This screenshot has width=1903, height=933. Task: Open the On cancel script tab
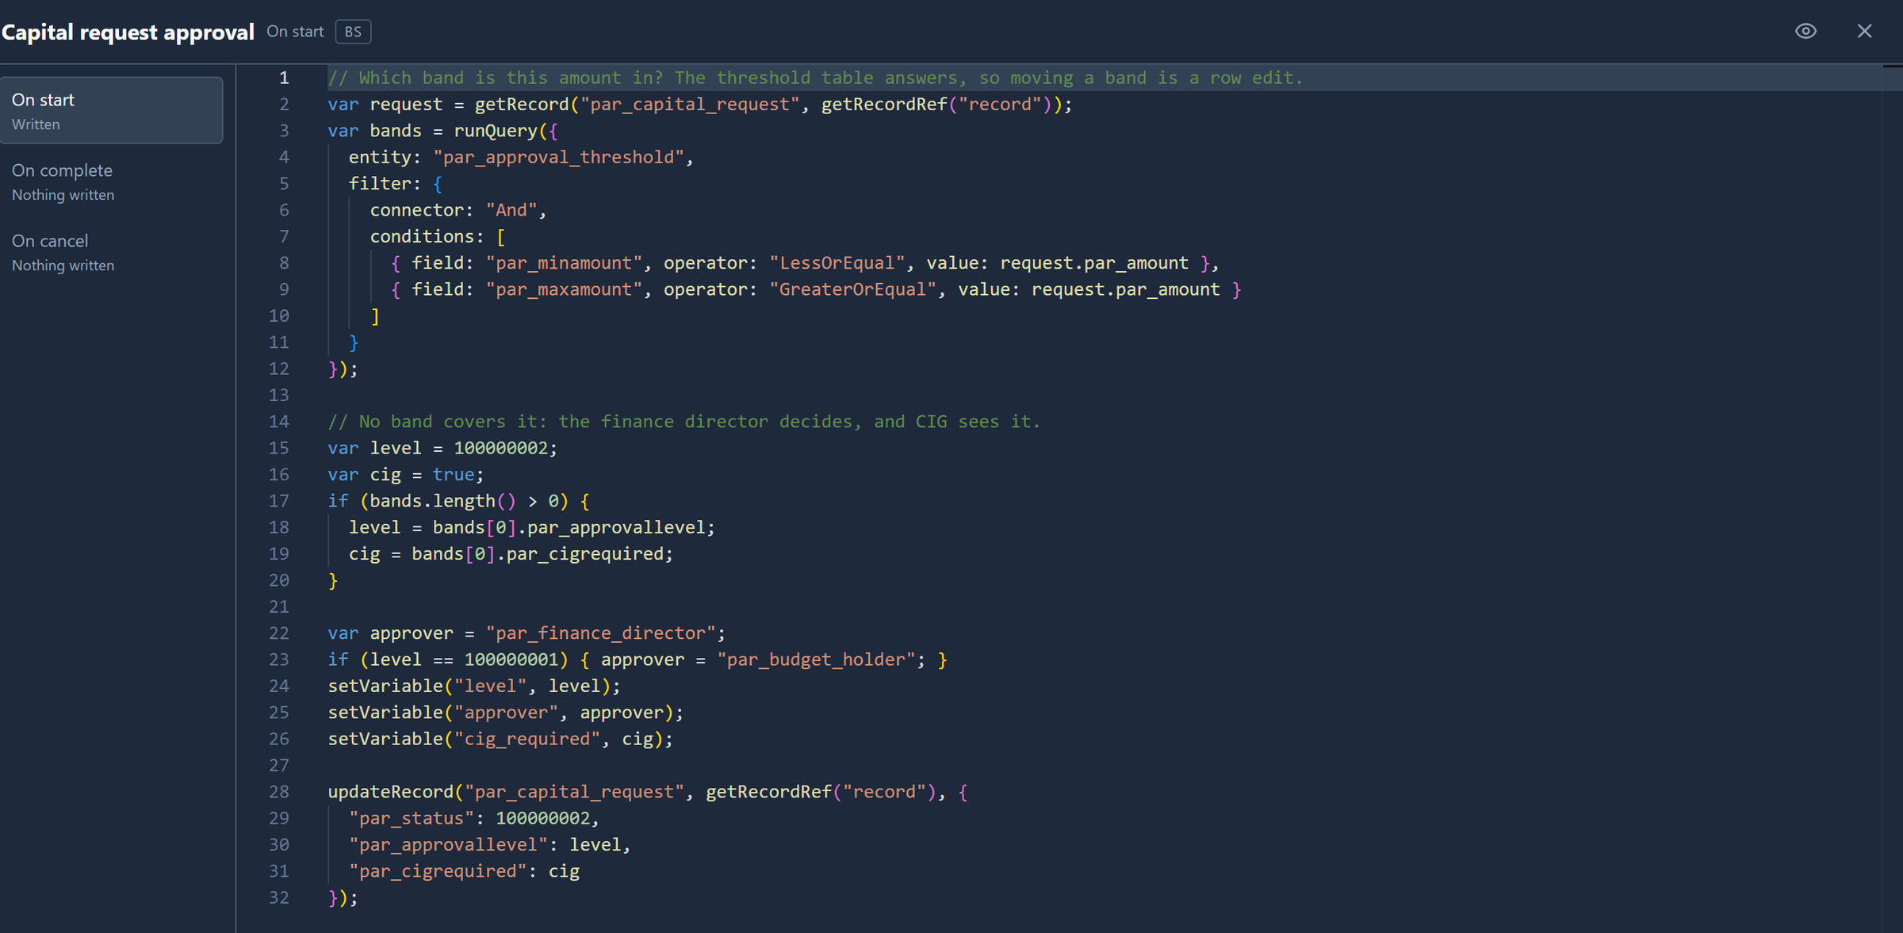coord(111,252)
